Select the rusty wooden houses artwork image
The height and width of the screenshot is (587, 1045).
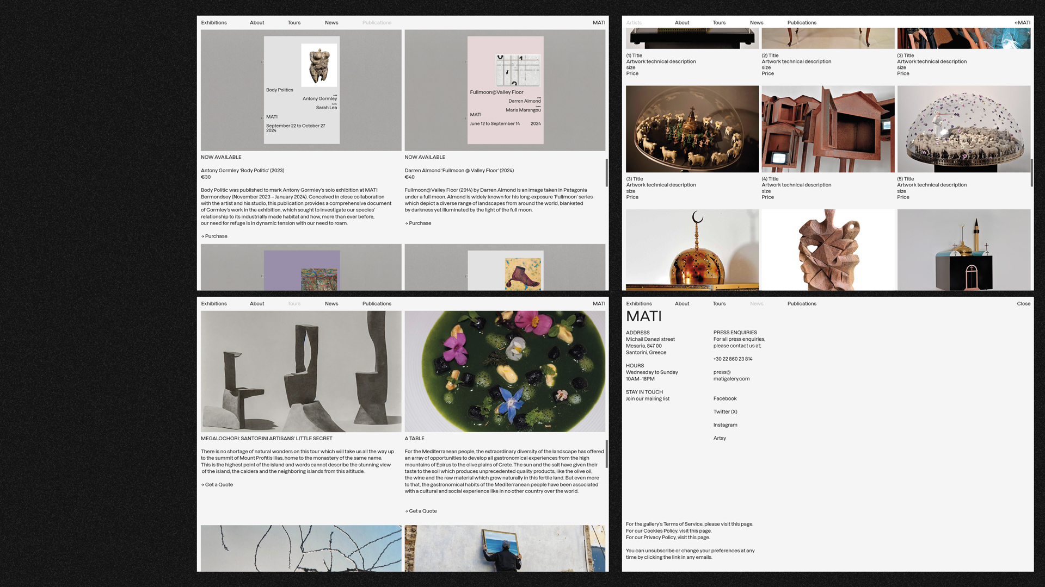pos(827,129)
